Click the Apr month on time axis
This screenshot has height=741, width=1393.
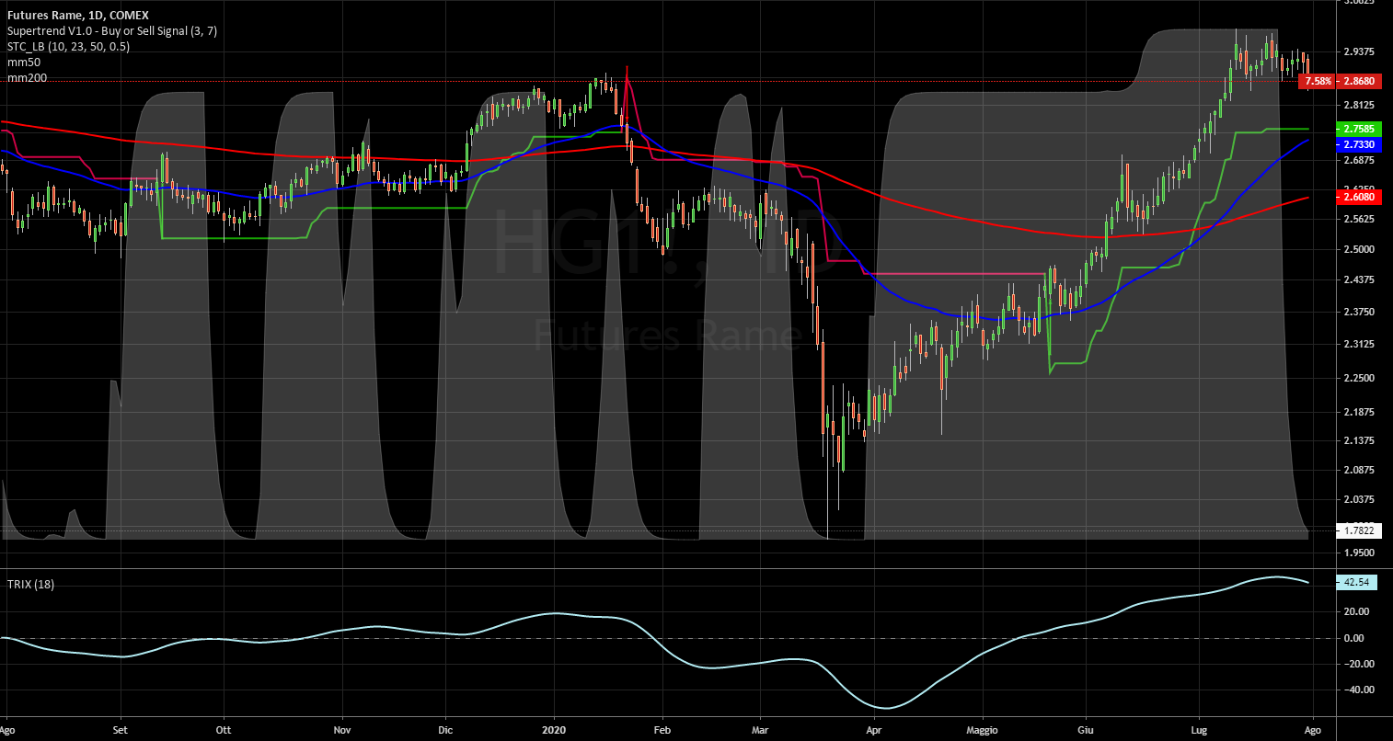874,729
